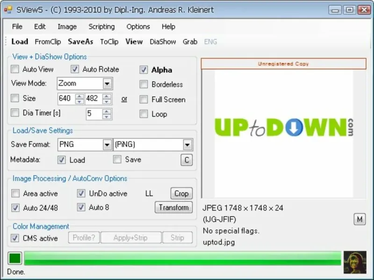
Task: Toggle the Alpha checkbox
Action: [x=144, y=70]
